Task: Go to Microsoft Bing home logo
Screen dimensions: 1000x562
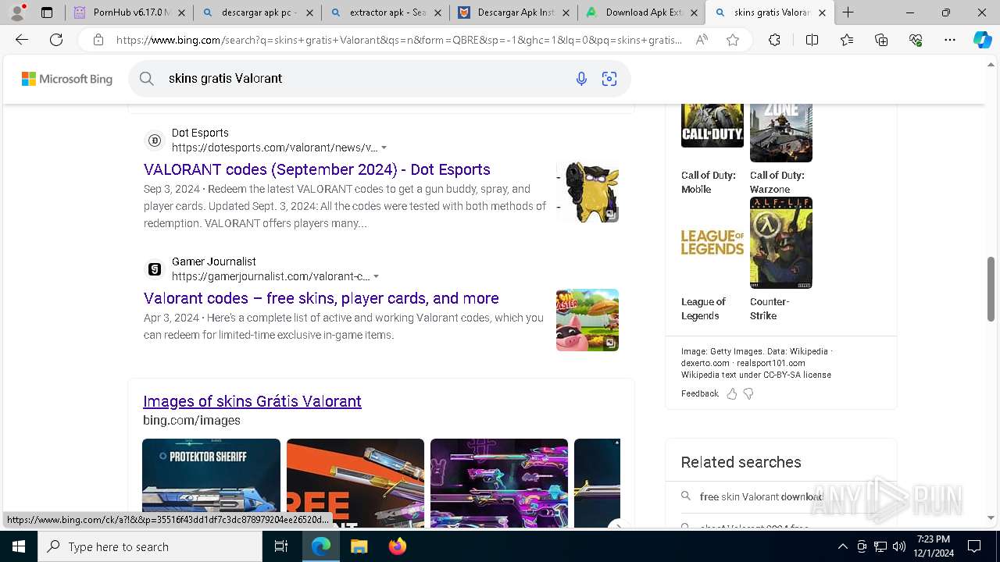Action: [x=66, y=79]
